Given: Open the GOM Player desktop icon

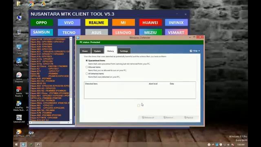Looking at the screenshot, I should 19,133.
